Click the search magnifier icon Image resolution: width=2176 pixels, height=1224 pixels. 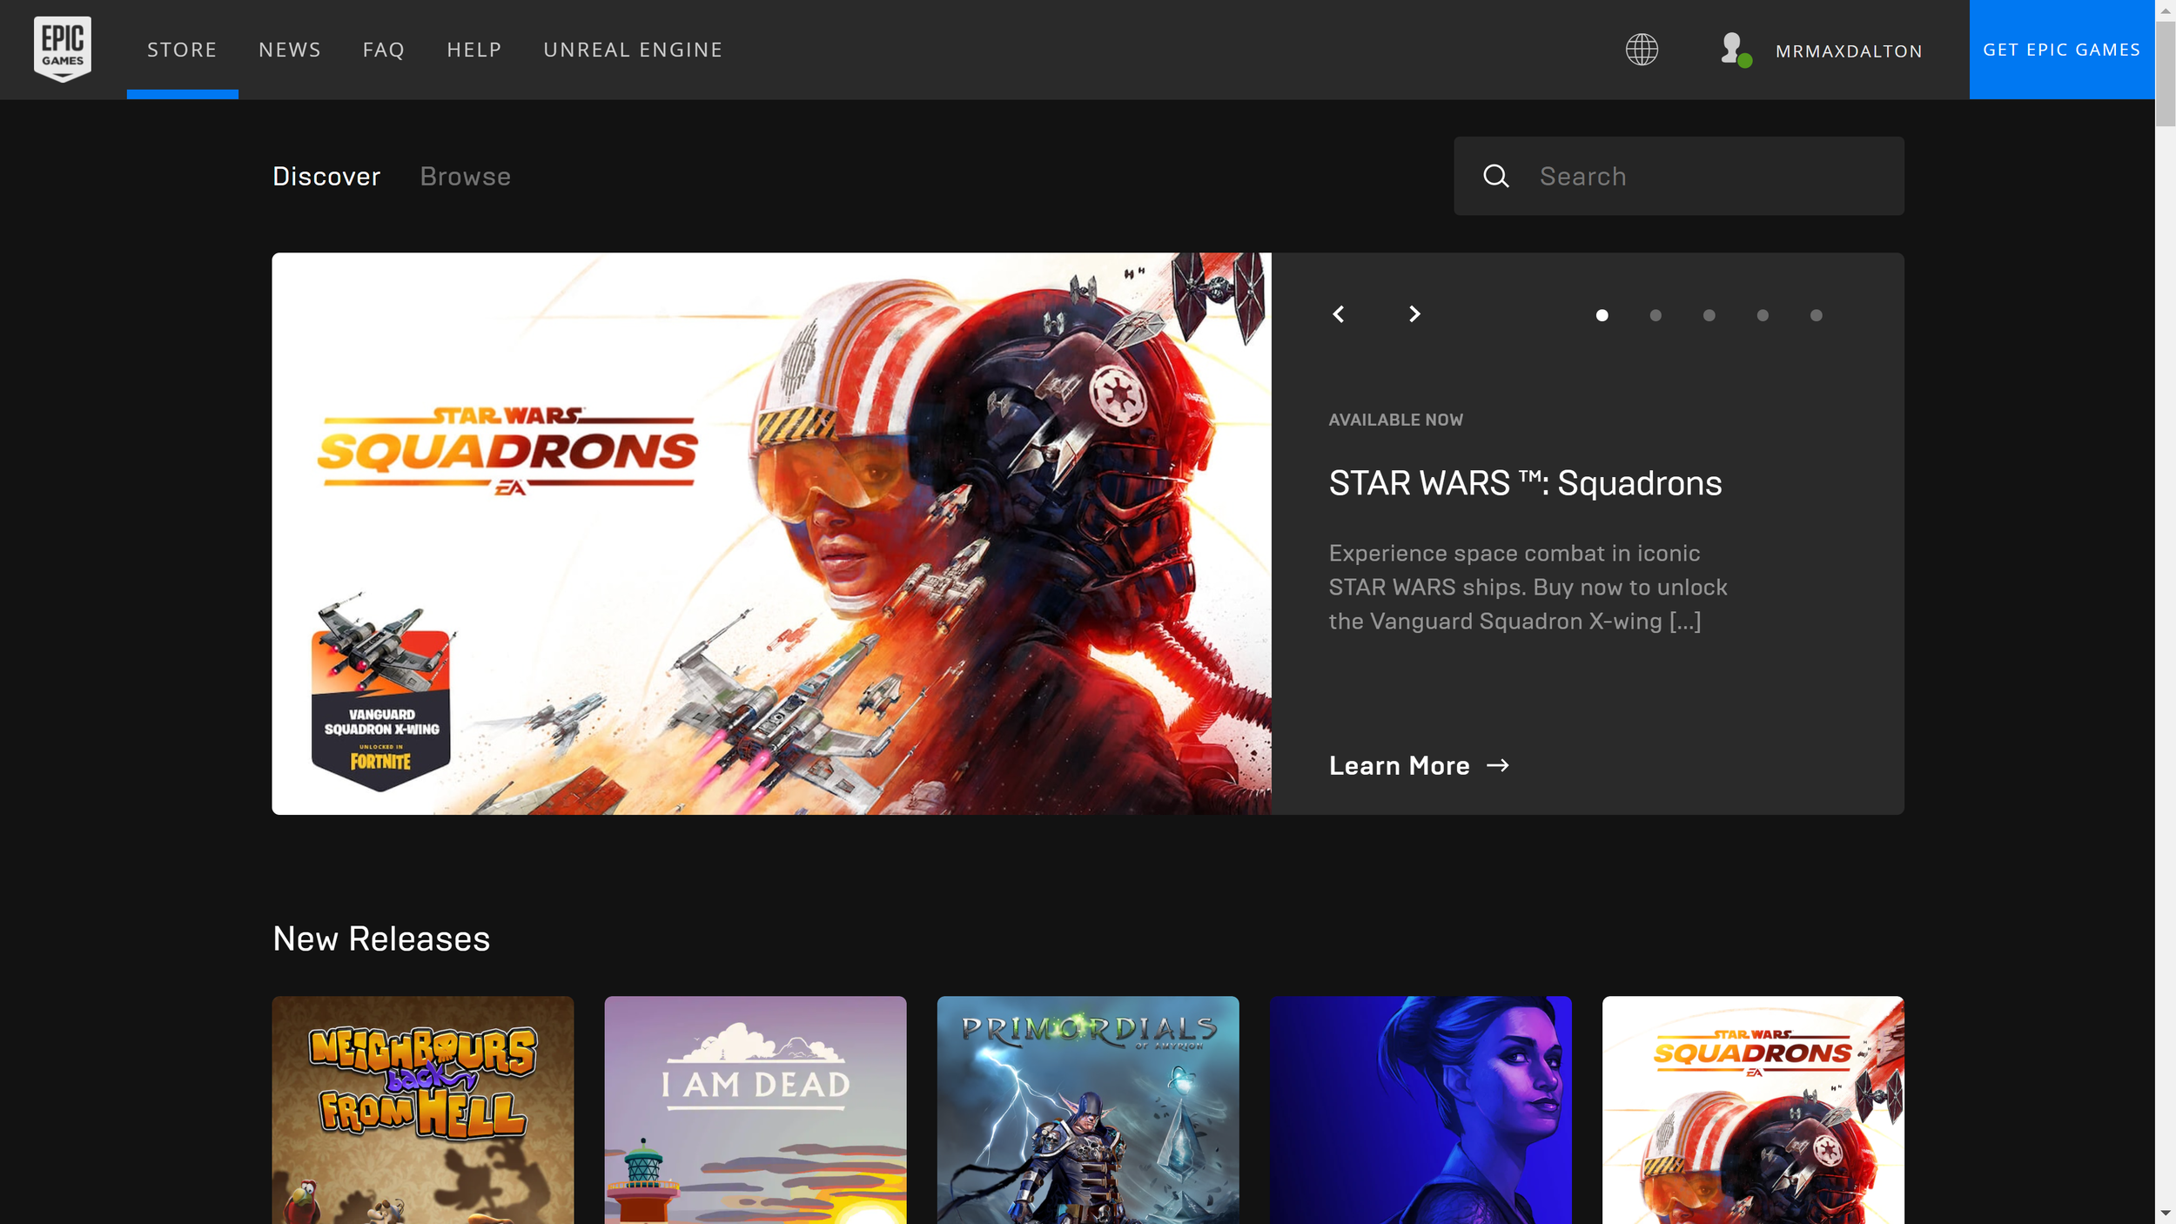pos(1495,176)
